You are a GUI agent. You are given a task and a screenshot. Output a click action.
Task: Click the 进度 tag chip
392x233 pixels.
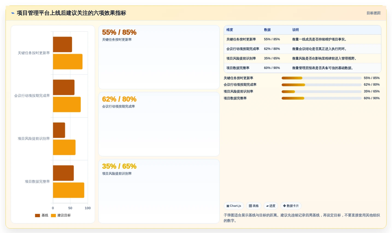tap(271, 206)
